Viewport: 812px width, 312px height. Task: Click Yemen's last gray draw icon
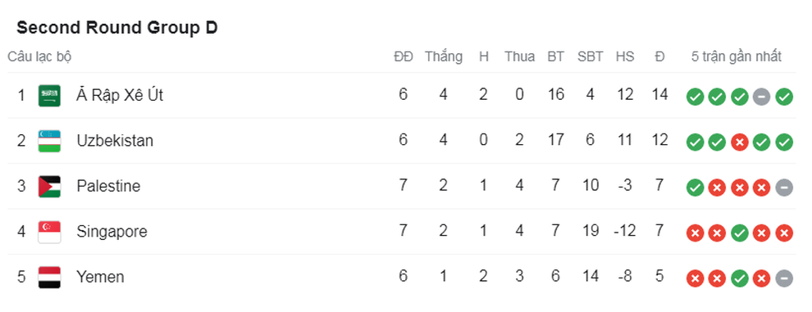coord(784,279)
